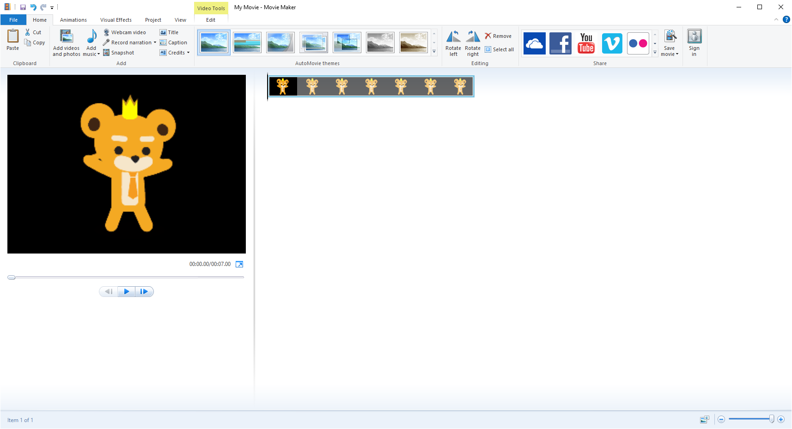Upload movie to OneDrive
Image resolution: width=792 pixels, height=429 pixels.
click(534, 43)
